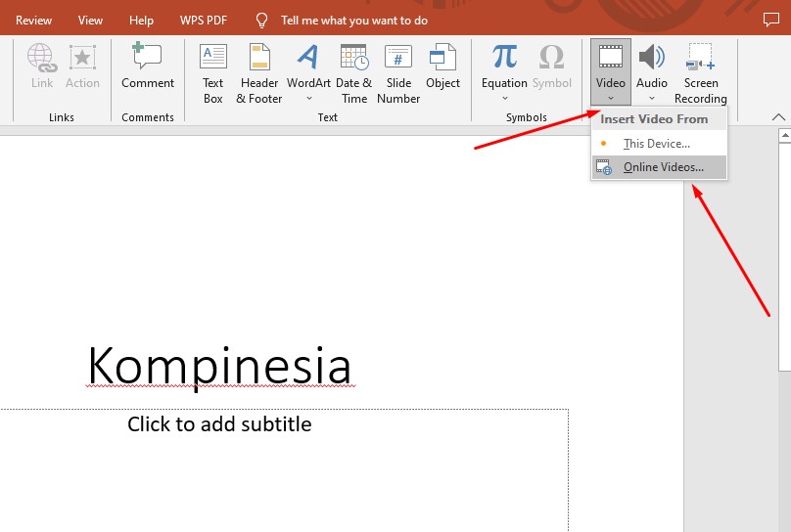Open the Review tab

point(34,21)
